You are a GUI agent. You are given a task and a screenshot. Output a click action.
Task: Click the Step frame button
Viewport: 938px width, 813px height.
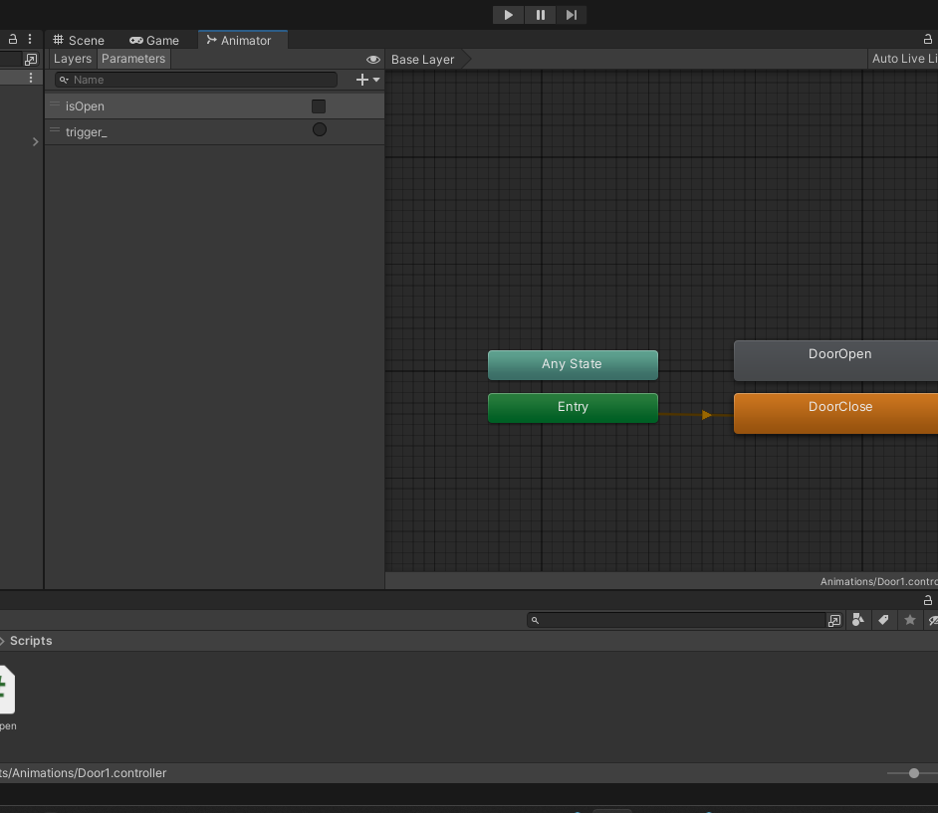coord(571,15)
